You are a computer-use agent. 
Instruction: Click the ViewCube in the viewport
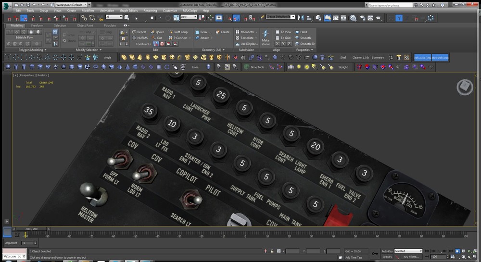(x=465, y=87)
